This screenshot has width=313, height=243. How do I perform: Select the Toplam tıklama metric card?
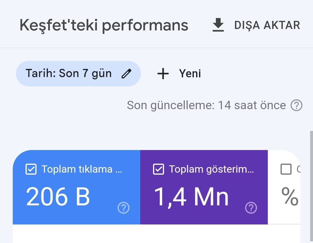pyautogui.click(x=77, y=187)
